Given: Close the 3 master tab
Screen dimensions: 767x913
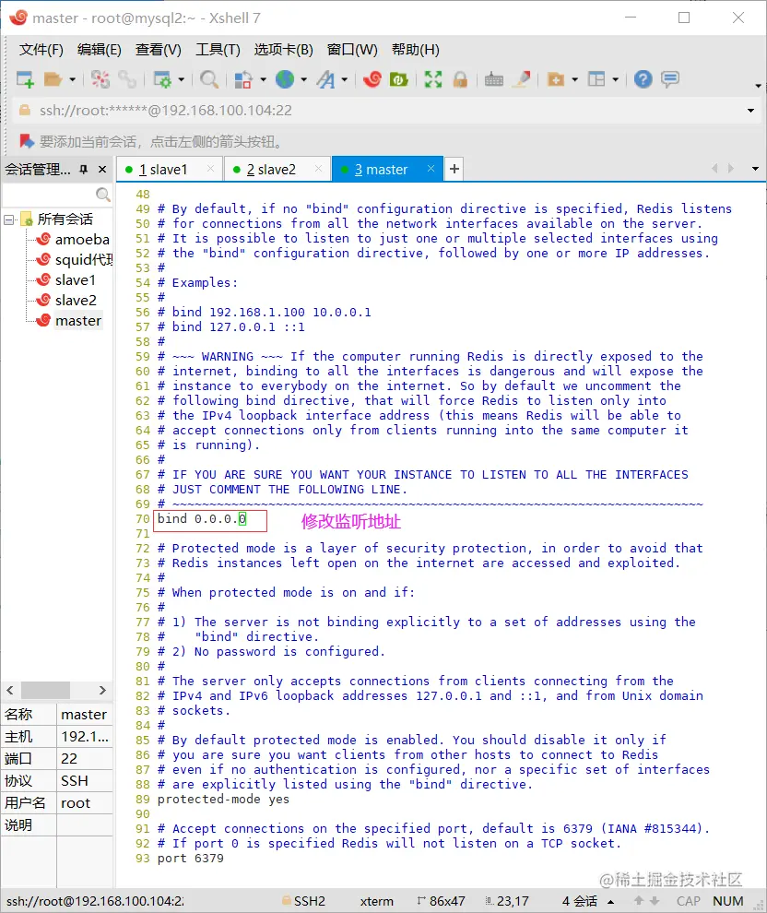Looking at the screenshot, I should (x=431, y=168).
